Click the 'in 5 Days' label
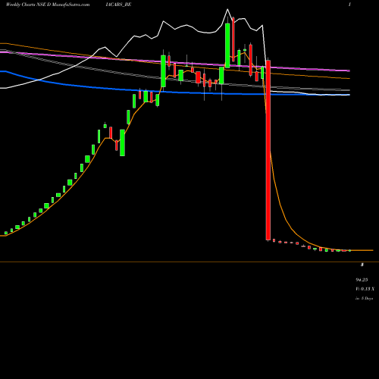 pyautogui.click(x=364, y=299)
